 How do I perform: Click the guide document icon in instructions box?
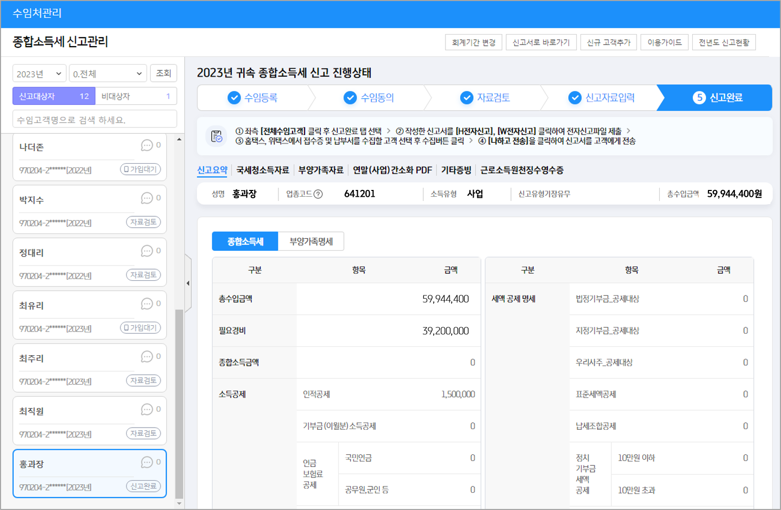[x=216, y=136]
